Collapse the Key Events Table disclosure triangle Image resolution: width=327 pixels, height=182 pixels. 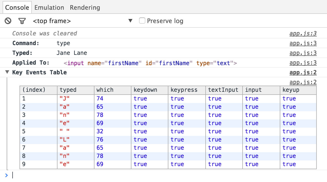[7, 72]
